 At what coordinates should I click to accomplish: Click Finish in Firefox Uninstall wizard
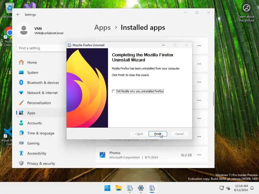point(158,134)
